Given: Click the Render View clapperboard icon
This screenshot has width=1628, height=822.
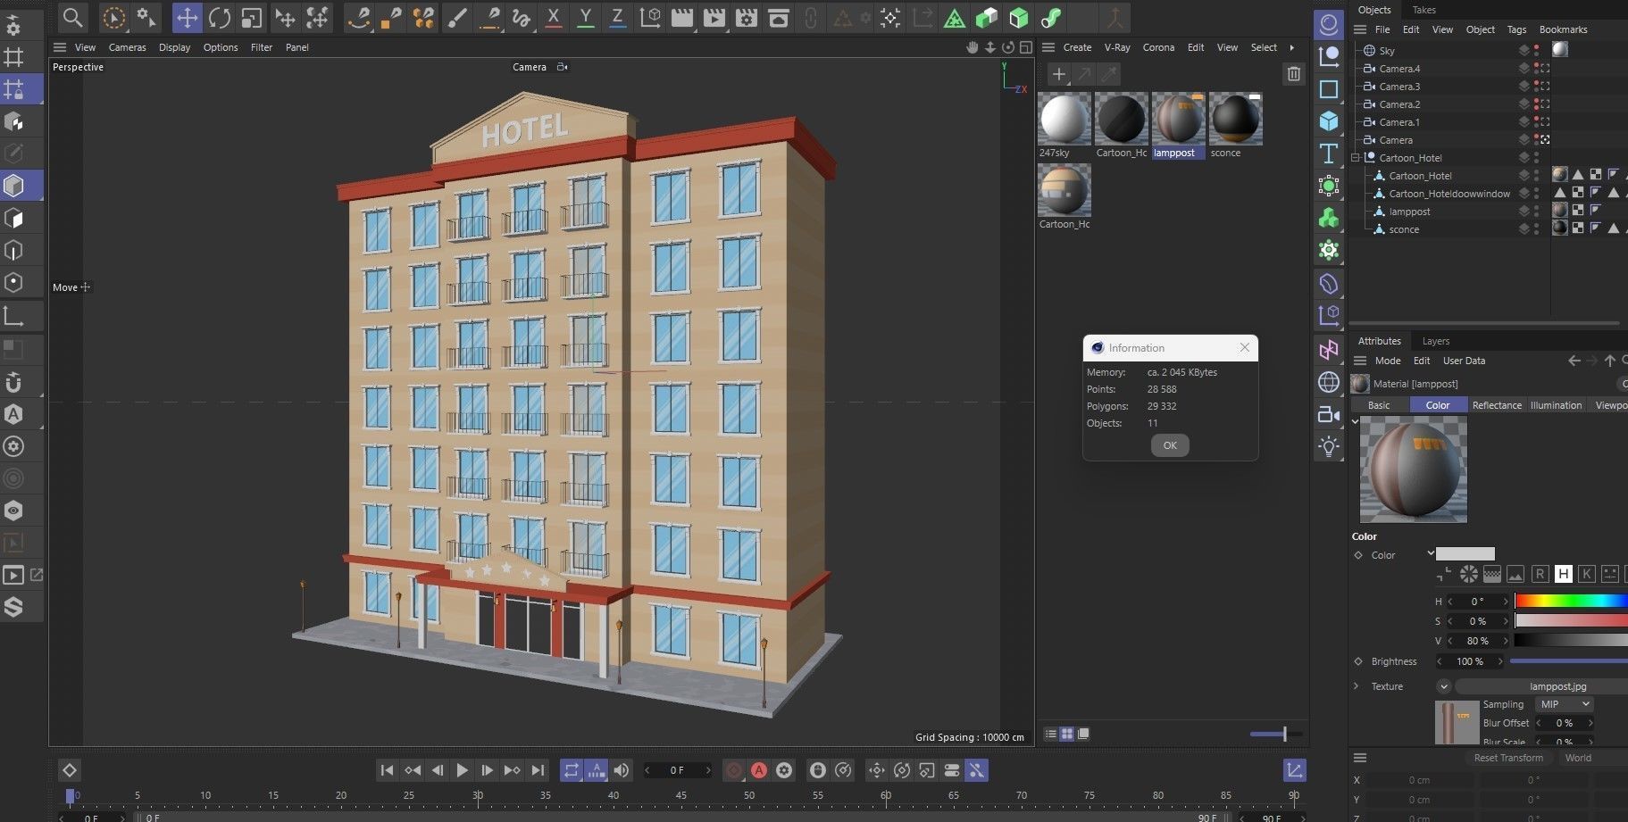Looking at the screenshot, I should click(x=682, y=17).
